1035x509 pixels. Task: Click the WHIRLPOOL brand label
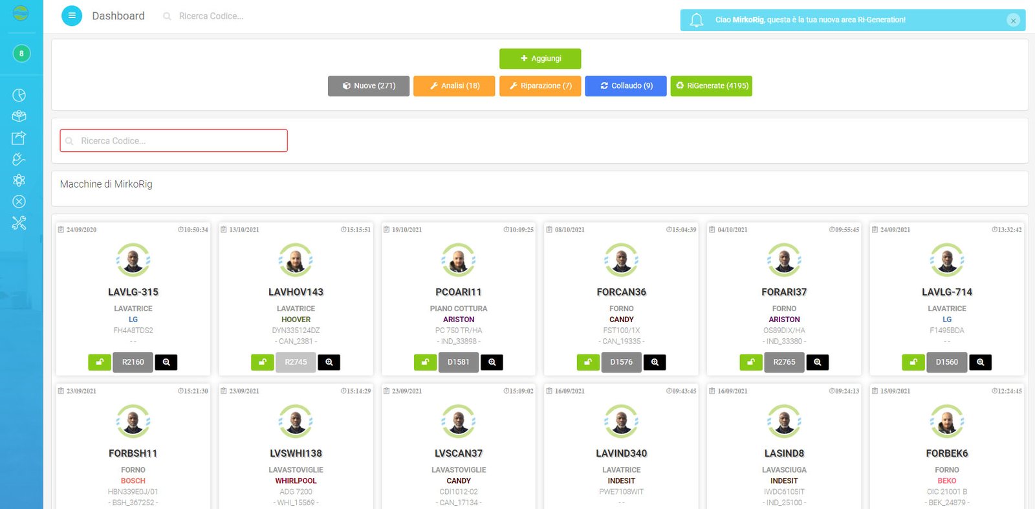(296, 481)
